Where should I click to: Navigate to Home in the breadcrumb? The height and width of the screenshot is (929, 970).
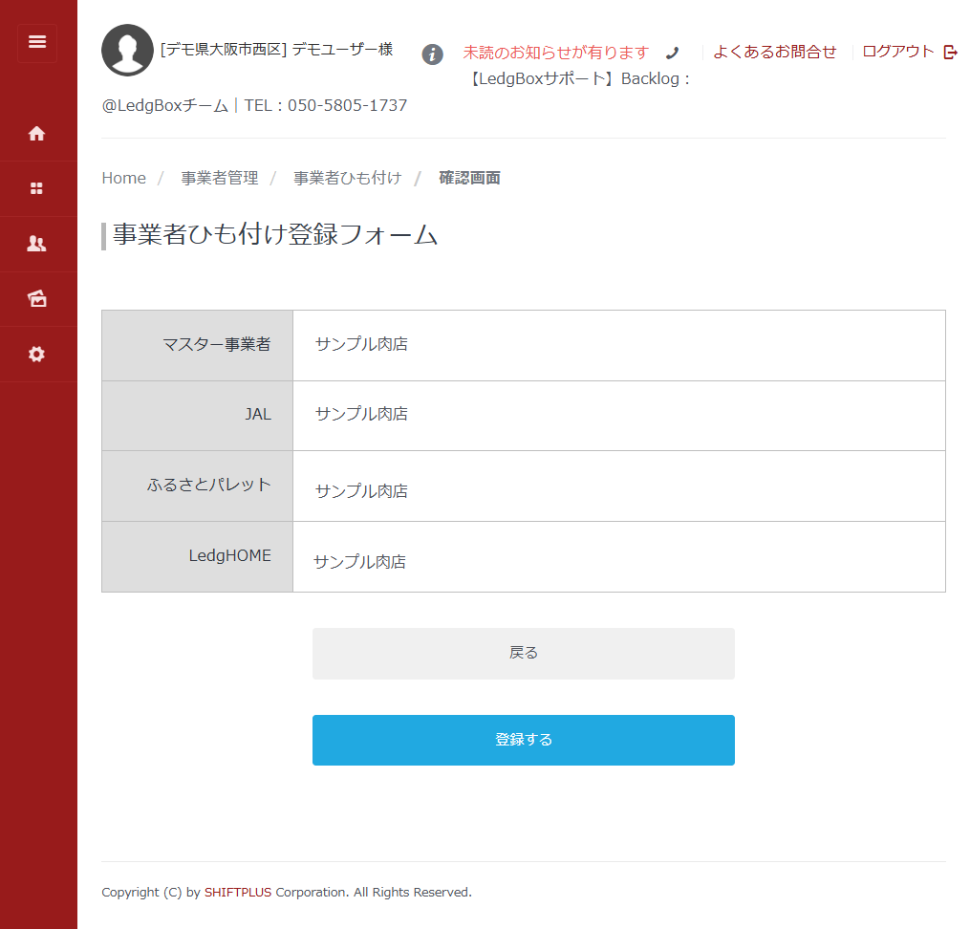tap(124, 178)
